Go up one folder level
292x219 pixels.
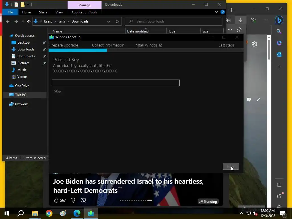point(29,22)
